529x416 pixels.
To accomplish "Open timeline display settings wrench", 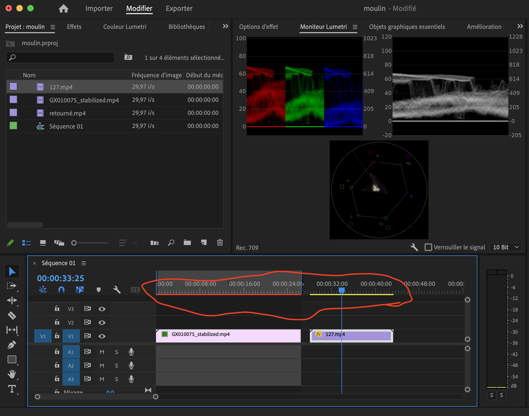I will click(117, 290).
